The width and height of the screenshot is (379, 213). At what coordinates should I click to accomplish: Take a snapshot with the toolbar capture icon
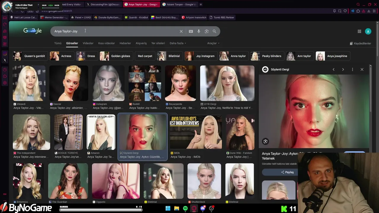point(340,11)
